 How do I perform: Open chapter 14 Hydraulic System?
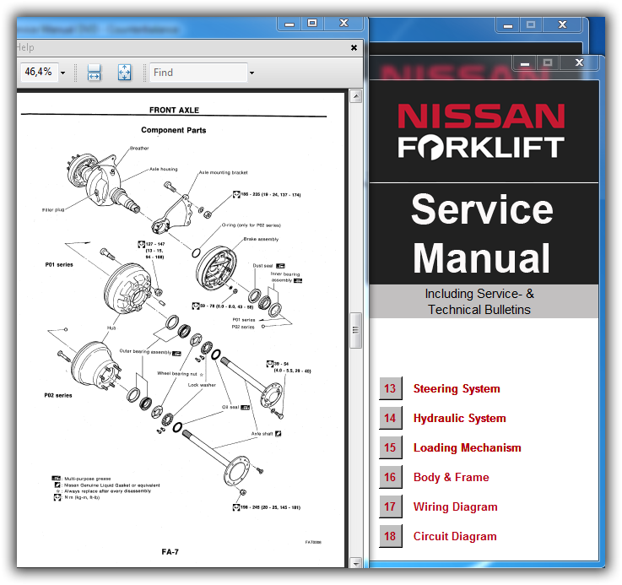[459, 419]
